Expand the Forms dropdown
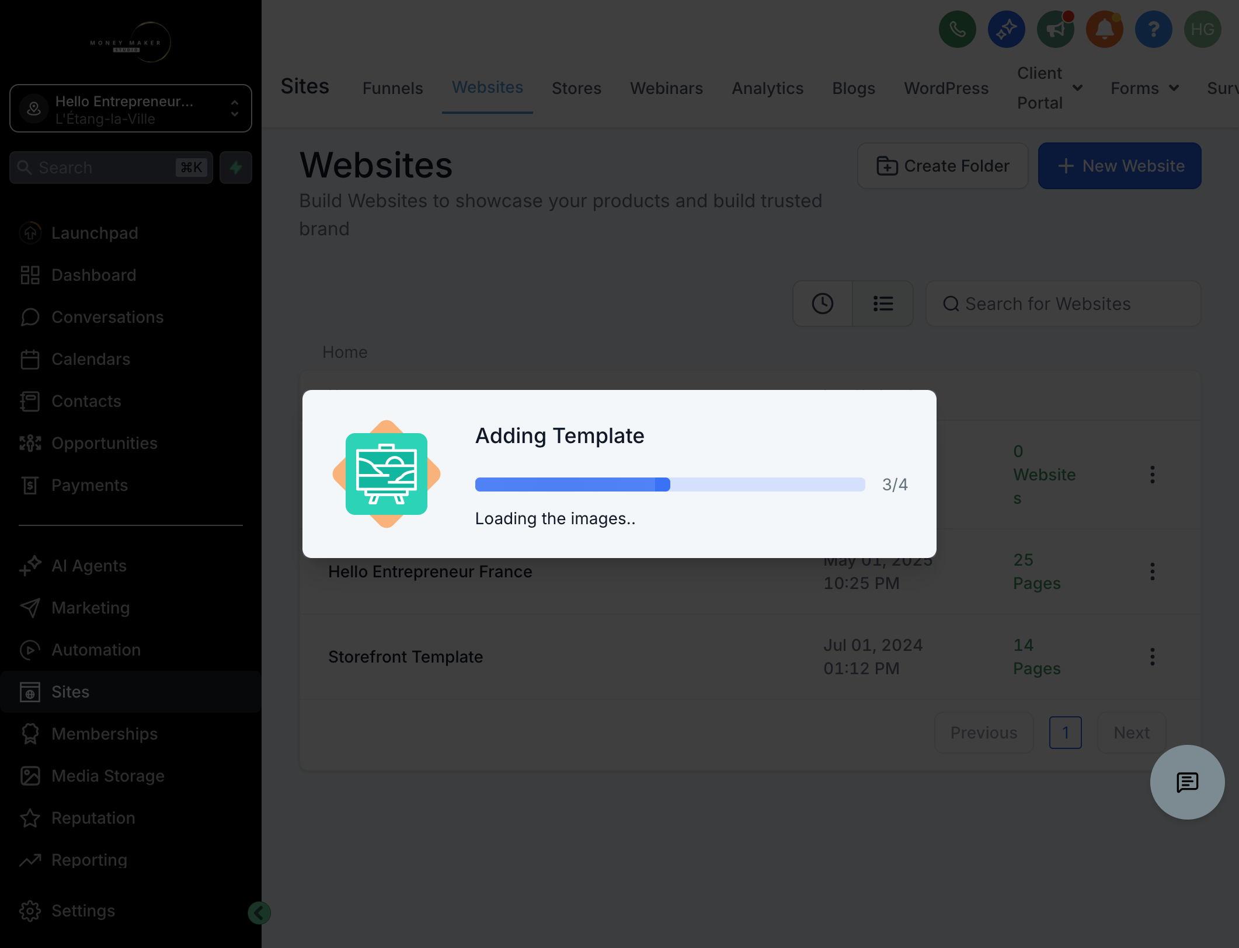This screenshot has width=1239, height=948. click(1144, 88)
